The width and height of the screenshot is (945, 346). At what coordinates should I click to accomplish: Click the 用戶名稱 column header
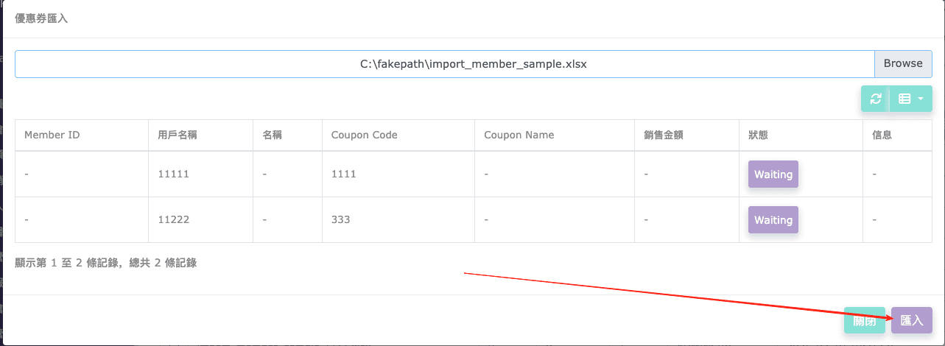177,135
